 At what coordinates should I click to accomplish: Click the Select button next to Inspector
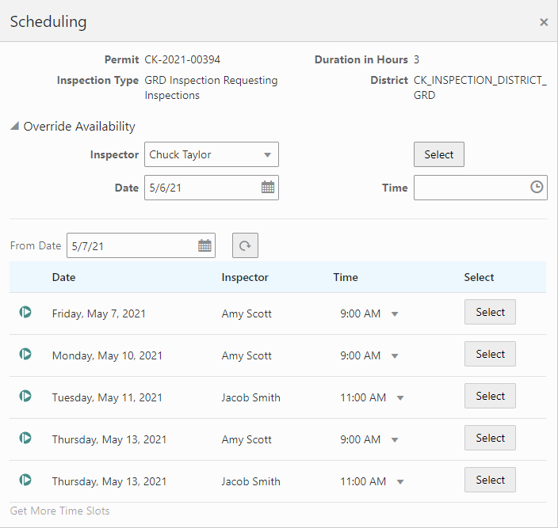click(439, 154)
